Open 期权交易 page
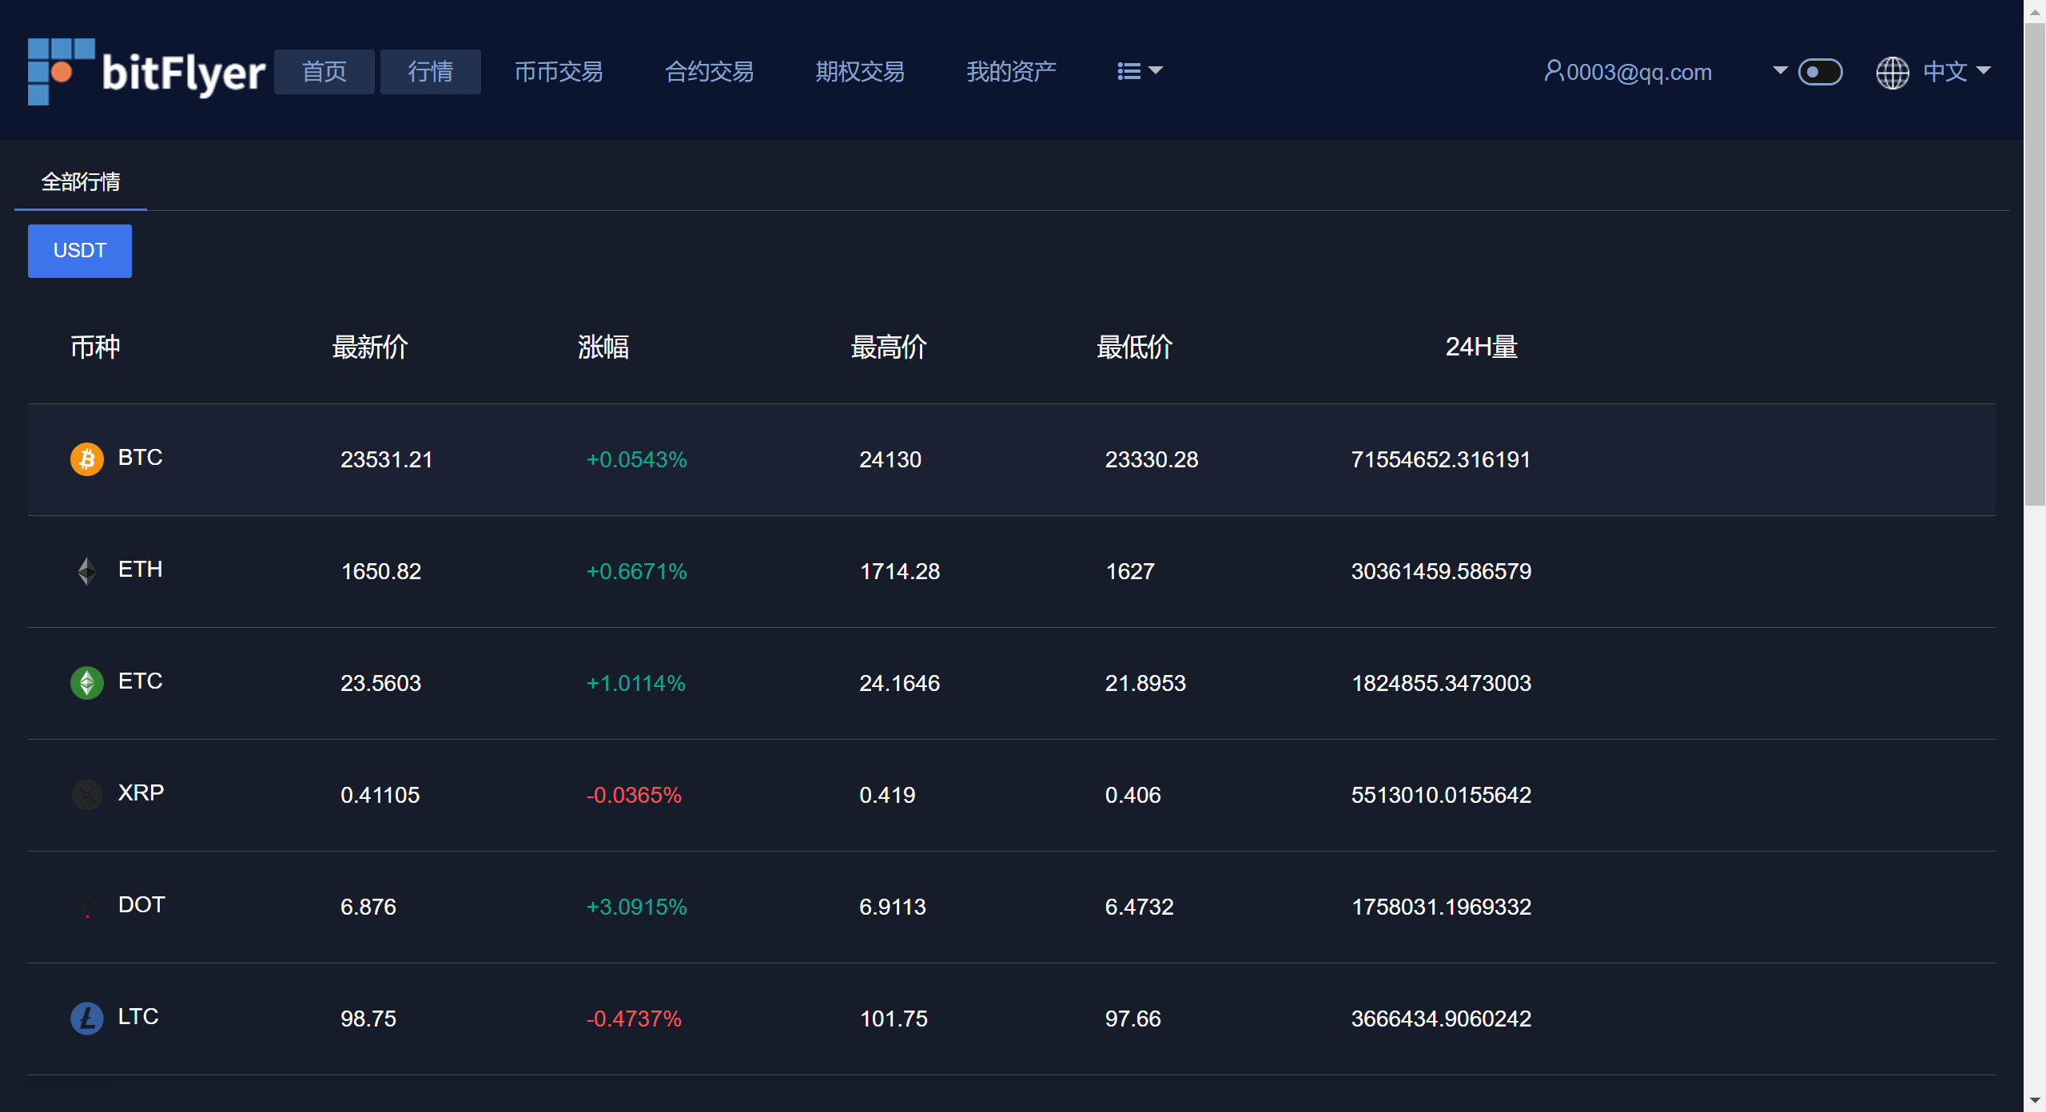Screen dimensions: 2046x1112 (x=860, y=72)
